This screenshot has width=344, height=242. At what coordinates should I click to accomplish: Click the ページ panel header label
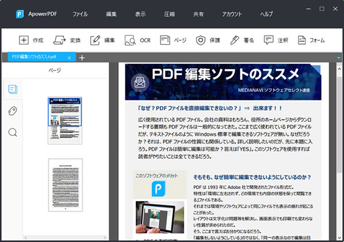55,70
